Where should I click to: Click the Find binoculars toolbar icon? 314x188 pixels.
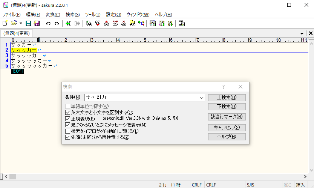[89, 23]
